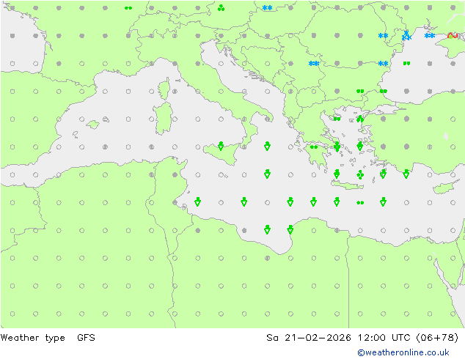Click the green rain symbol in the western Black Sea
This screenshot has height=359, width=465.
[406, 64]
